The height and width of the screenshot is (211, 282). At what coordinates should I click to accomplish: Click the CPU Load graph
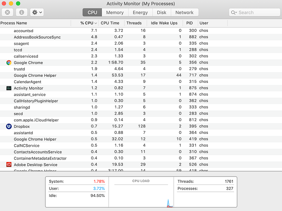[x=141, y=192]
